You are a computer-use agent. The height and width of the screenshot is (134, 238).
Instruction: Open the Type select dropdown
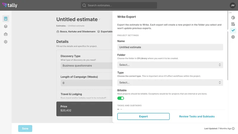[170, 82]
